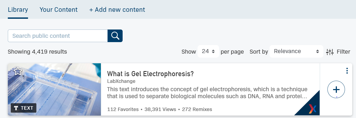Image resolution: width=356 pixels, height=118 pixels.
Task: Open the Sort by Relevance dropdown
Action: pyautogui.click(x=296, y=51)
